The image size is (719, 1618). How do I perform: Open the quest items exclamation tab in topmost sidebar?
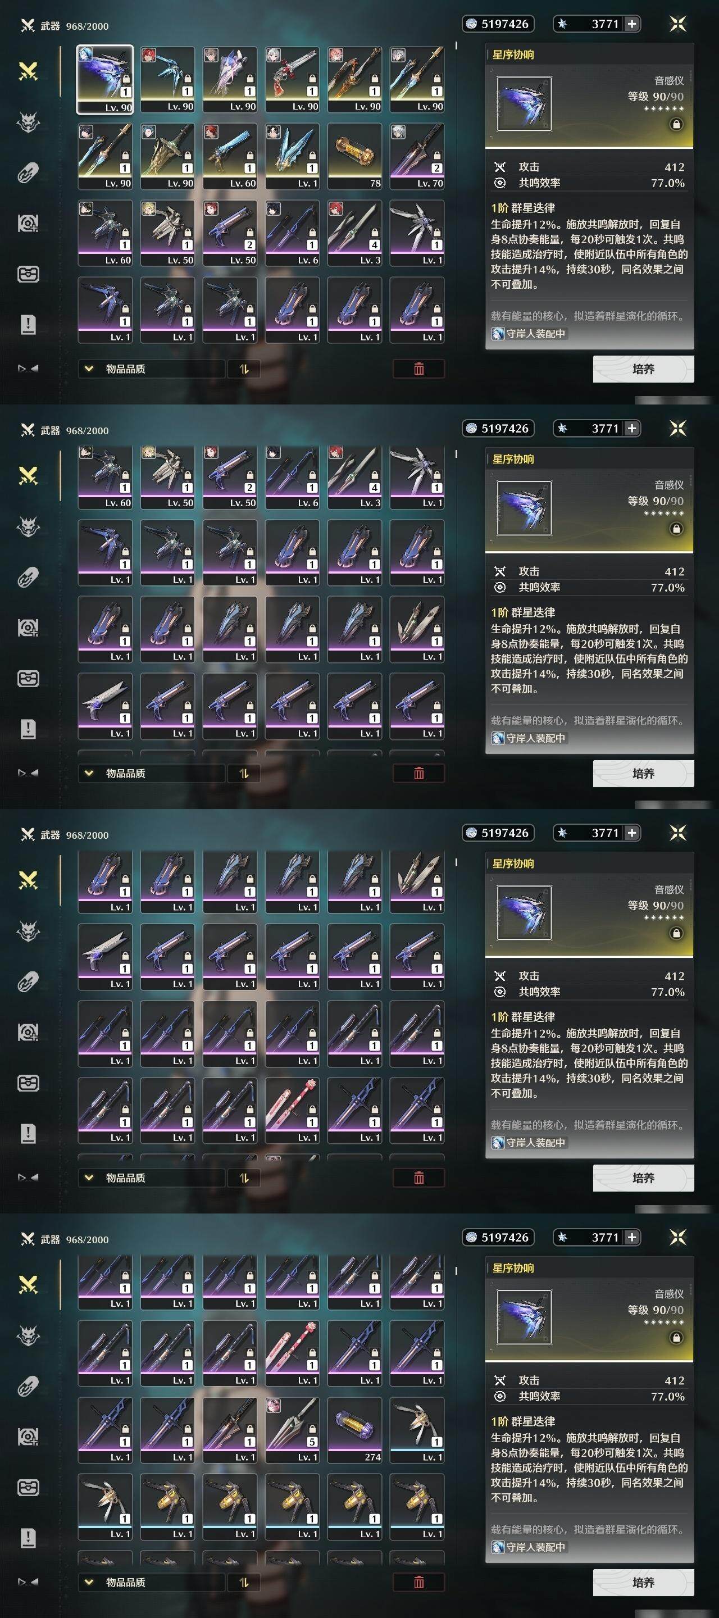tap(28, 325)
